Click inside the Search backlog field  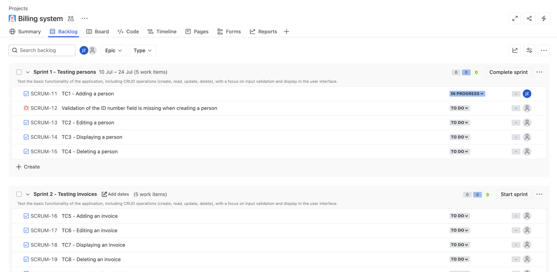42,50
